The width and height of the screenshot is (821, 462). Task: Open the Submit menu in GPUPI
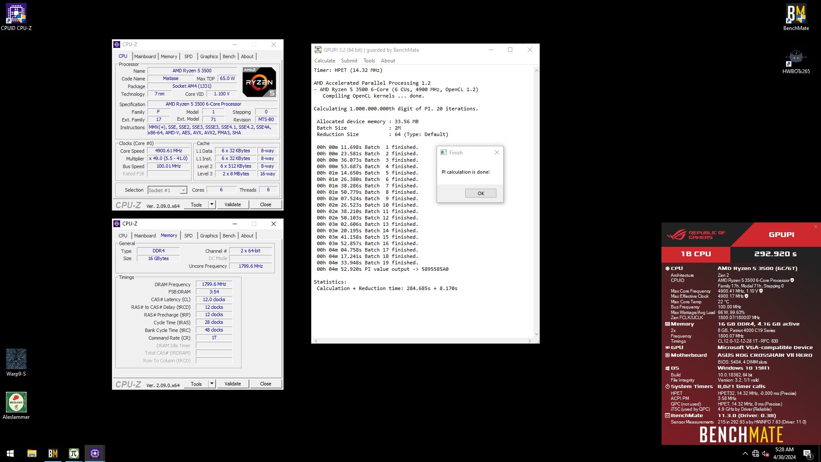pyautogui.click(x=349, y=61)
